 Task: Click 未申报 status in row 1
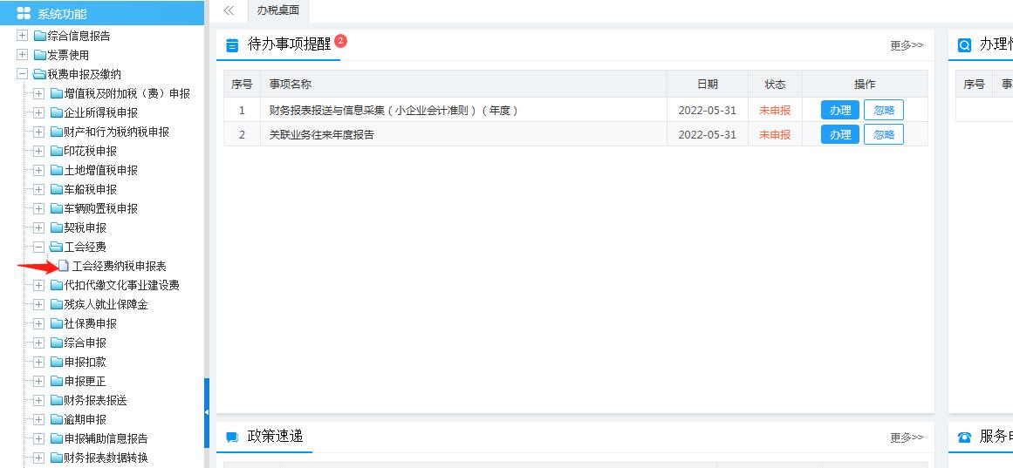pyautogui.click(x=775, y=111)
